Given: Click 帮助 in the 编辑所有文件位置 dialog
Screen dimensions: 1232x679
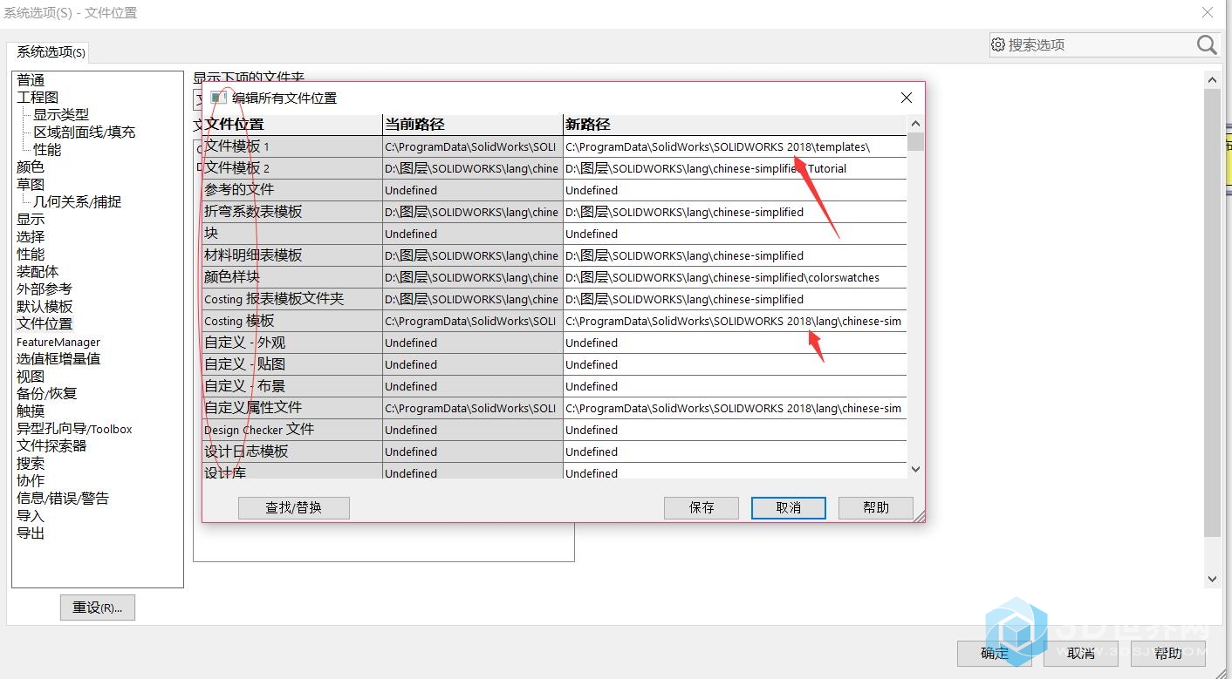Looking at the screenshot, I should click(876, 507).
